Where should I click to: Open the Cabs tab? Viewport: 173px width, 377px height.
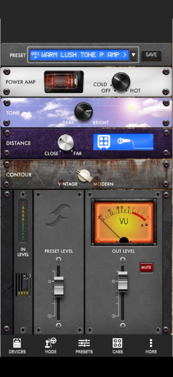tap(118, 346)
